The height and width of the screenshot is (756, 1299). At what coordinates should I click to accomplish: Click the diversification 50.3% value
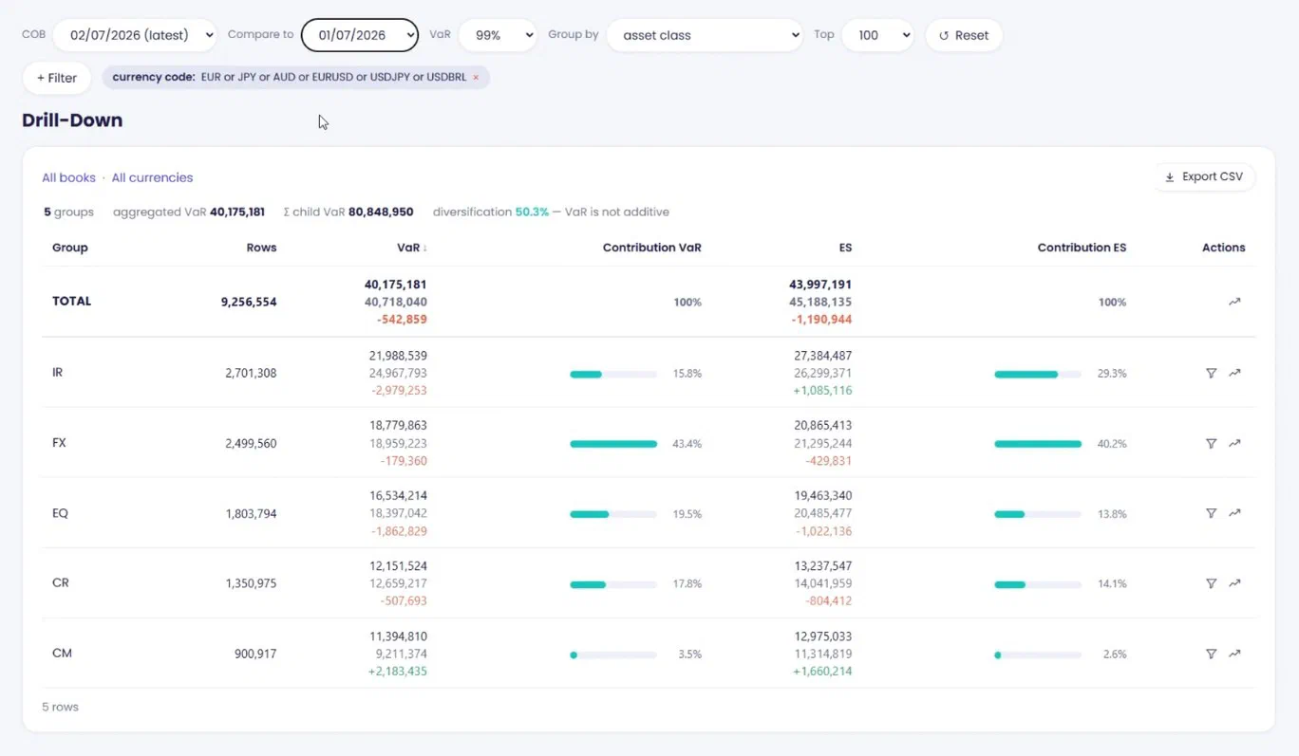(532, 212)
